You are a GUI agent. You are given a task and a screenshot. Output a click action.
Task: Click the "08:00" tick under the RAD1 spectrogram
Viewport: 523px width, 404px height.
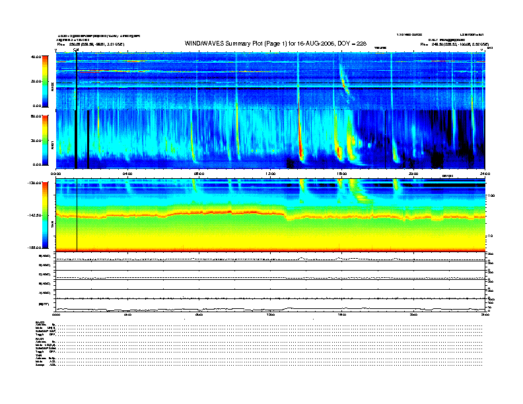point(199,174)
